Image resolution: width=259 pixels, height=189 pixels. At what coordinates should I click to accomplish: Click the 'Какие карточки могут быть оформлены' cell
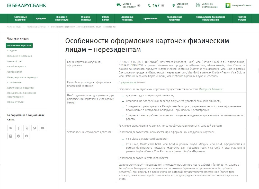[91, 69]
